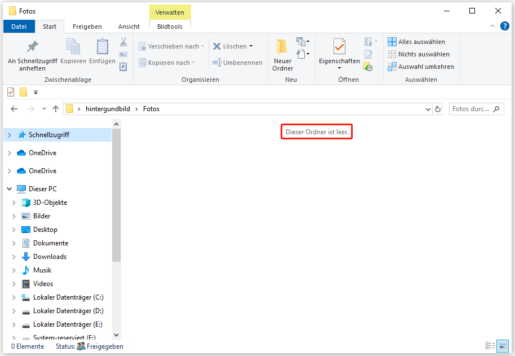Image resolution: width=515 pixels, height=356 pixels.
Task: Click Auswahl umkehren to invert selection
Action: click(x=421, y=66)
